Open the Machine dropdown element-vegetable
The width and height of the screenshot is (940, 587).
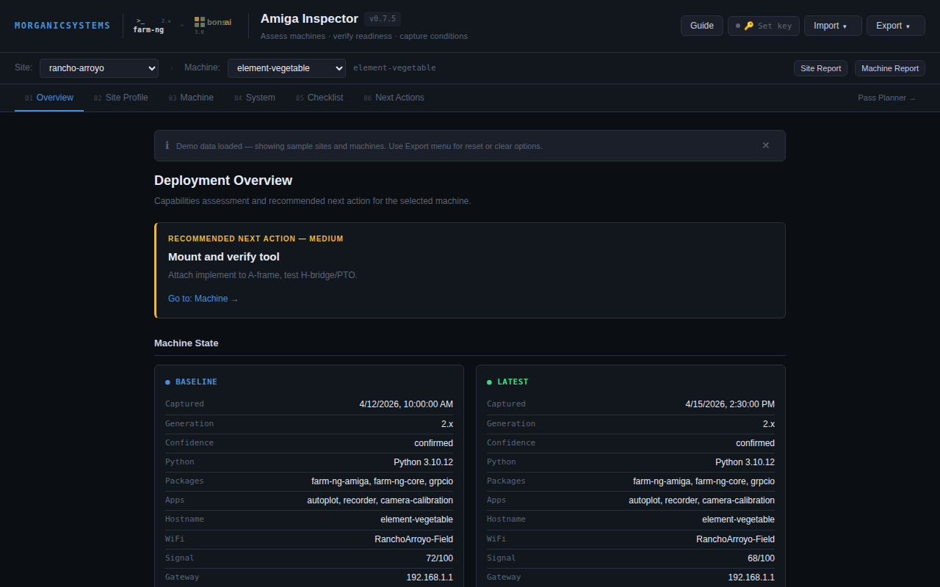coord(286,68)
